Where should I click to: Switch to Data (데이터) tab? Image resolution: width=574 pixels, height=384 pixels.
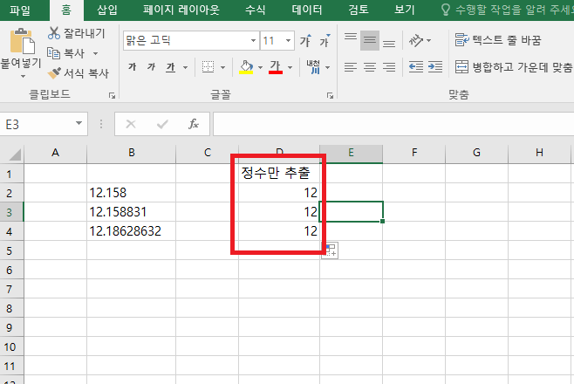tap(307, 10)
